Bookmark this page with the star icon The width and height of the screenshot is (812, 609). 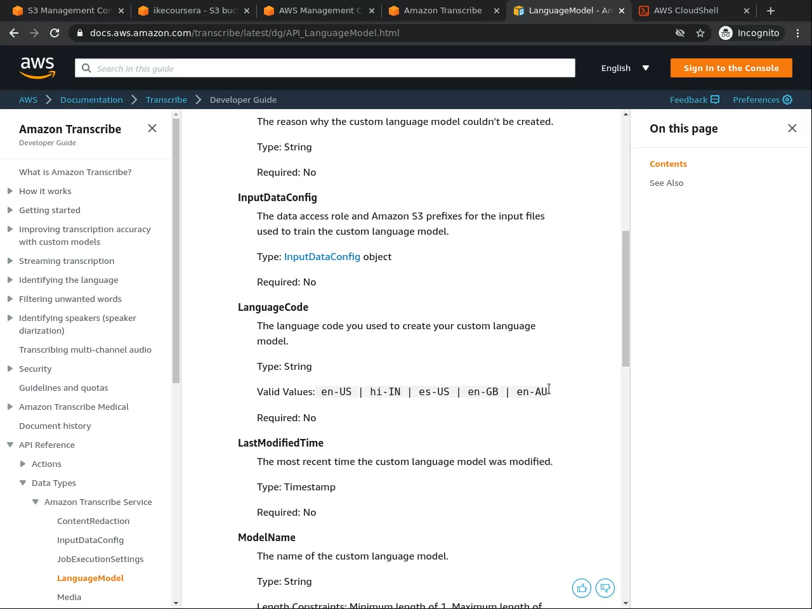(700, 33)
